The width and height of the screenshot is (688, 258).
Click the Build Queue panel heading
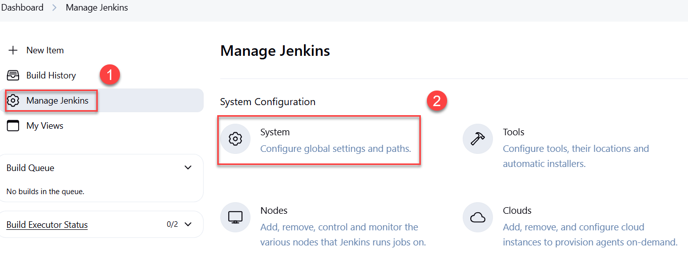point(30,168)
